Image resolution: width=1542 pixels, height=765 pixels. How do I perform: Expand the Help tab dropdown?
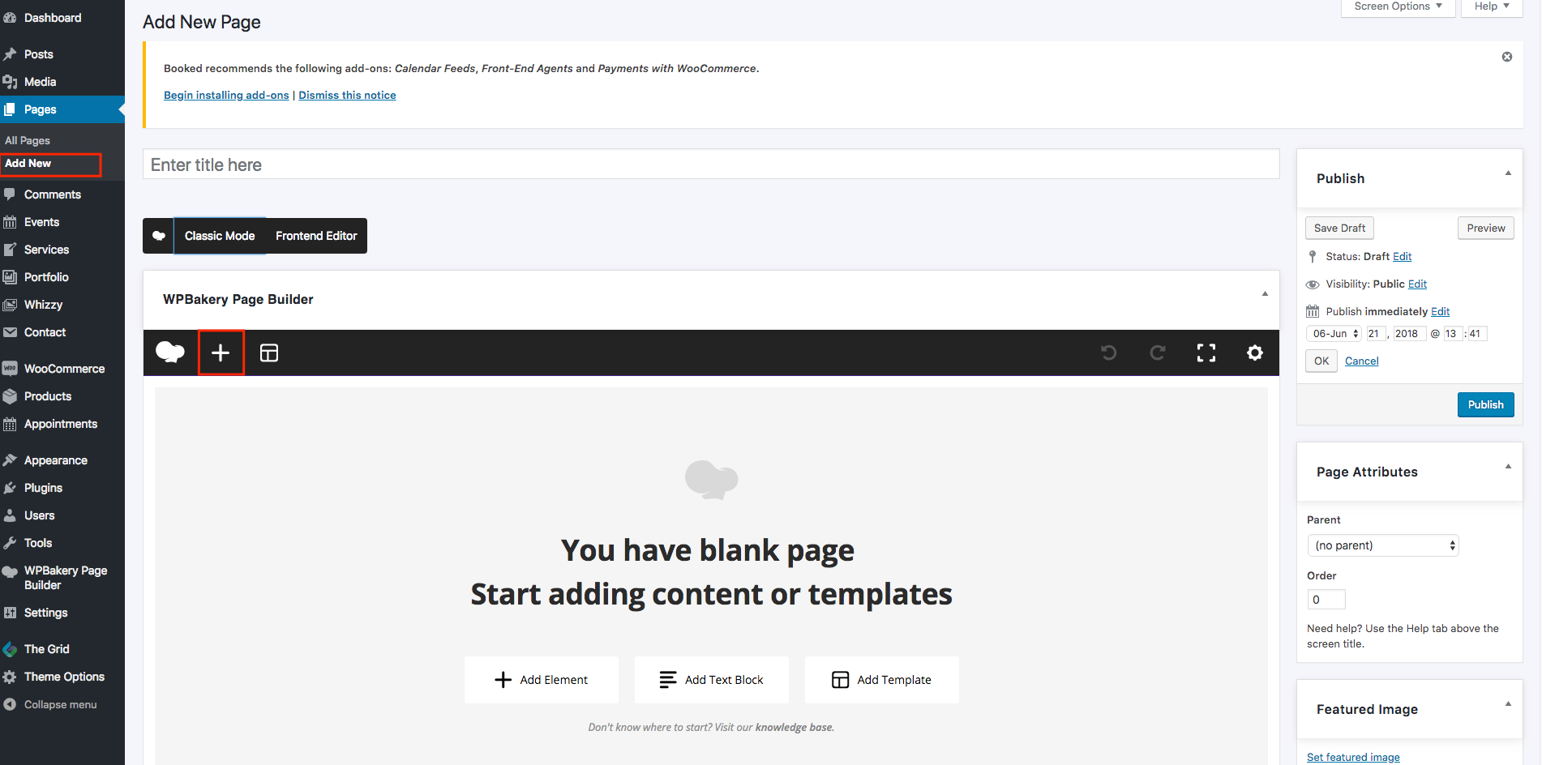1492,6
